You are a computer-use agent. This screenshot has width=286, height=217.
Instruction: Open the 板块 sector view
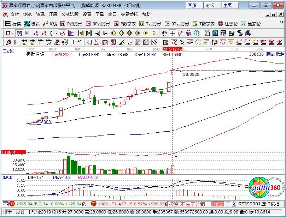(x=32, y=24)
